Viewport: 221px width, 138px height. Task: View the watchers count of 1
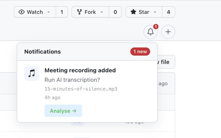pyautogui.click(x=62, y=12)
